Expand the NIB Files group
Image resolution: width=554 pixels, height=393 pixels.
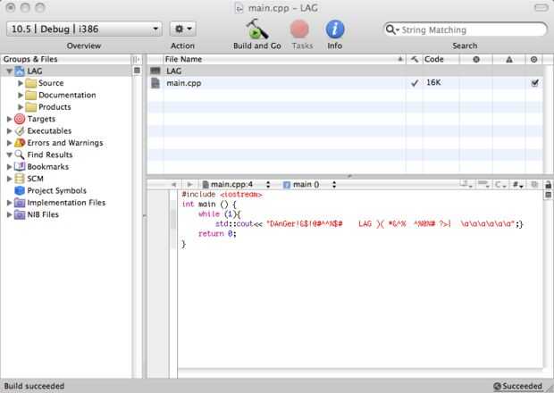click(x=9, y=214)
